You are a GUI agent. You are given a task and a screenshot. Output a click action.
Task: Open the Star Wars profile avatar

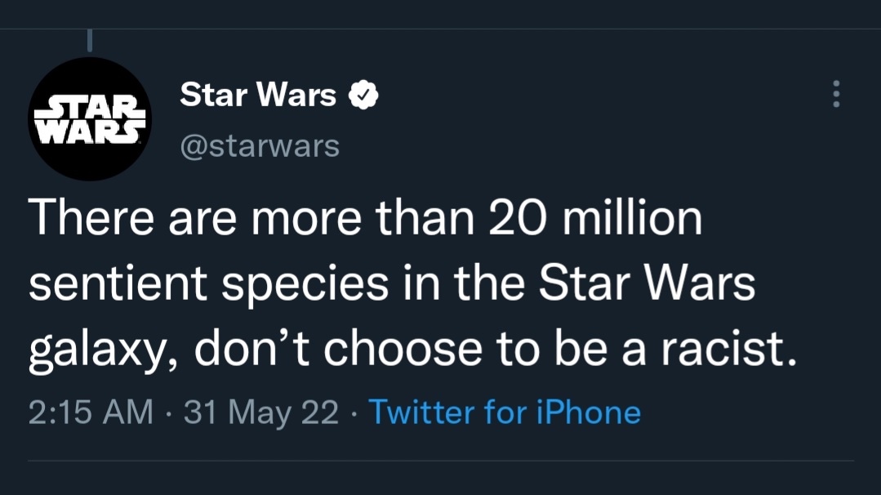pyautogui.click(x=90, y=119)
